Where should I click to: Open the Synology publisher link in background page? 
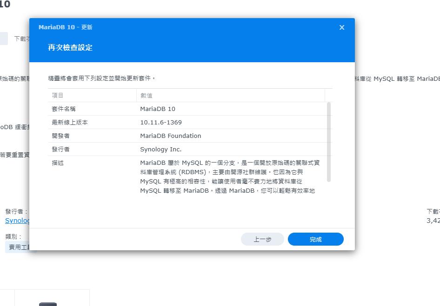(x=17, y=221)
